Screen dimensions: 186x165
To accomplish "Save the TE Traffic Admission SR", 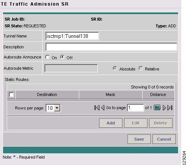I will tap(139, 139).
